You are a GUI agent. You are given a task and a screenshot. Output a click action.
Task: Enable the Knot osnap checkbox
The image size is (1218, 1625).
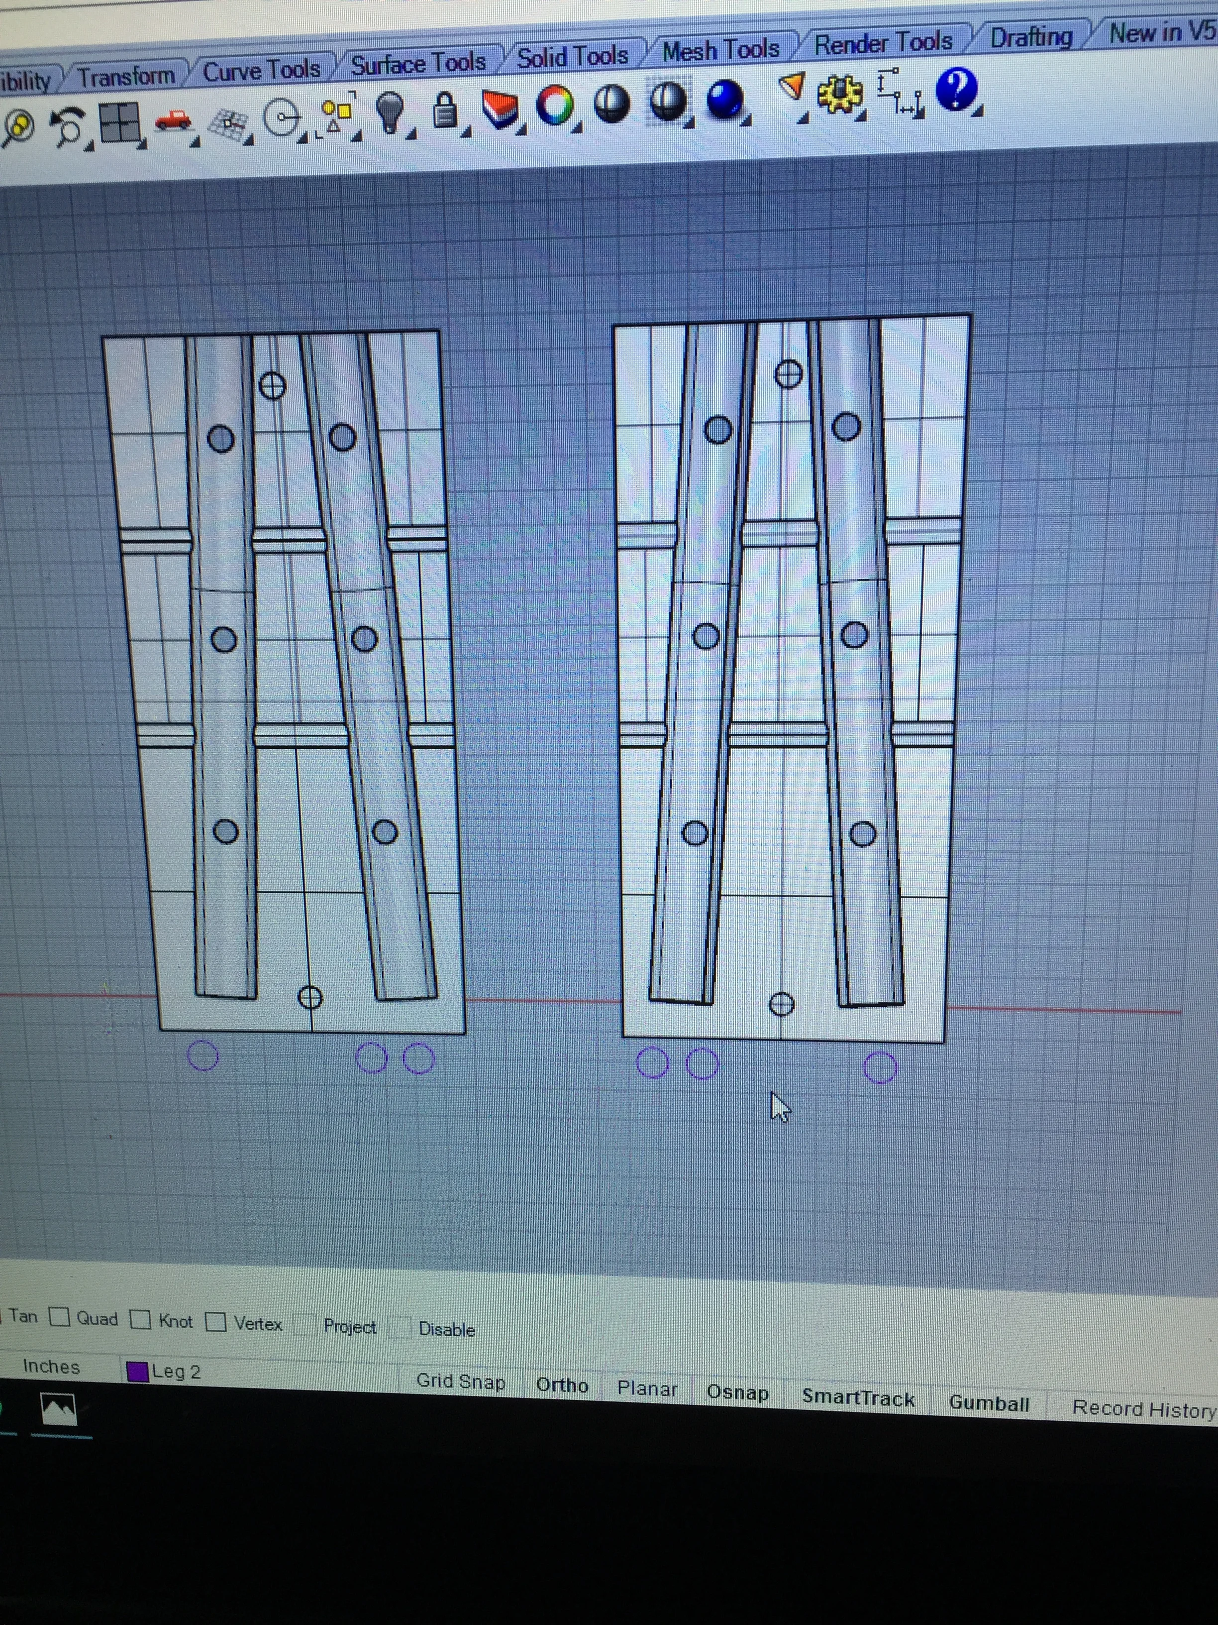click(139, 1319)
